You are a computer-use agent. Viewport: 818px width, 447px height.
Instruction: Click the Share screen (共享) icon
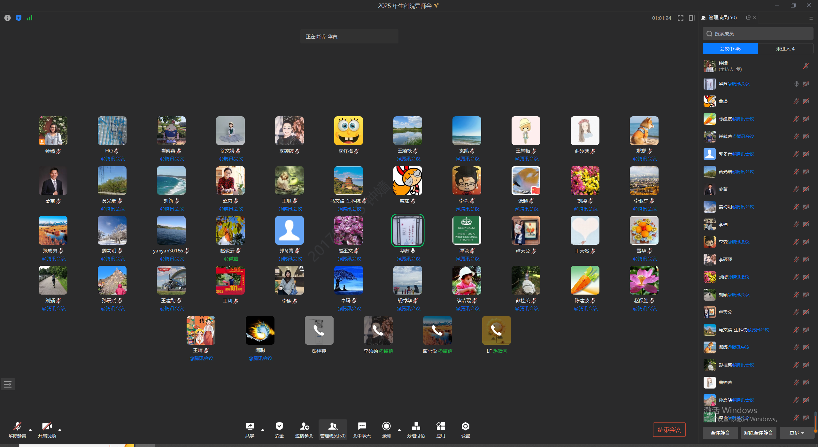pos(250,427)
